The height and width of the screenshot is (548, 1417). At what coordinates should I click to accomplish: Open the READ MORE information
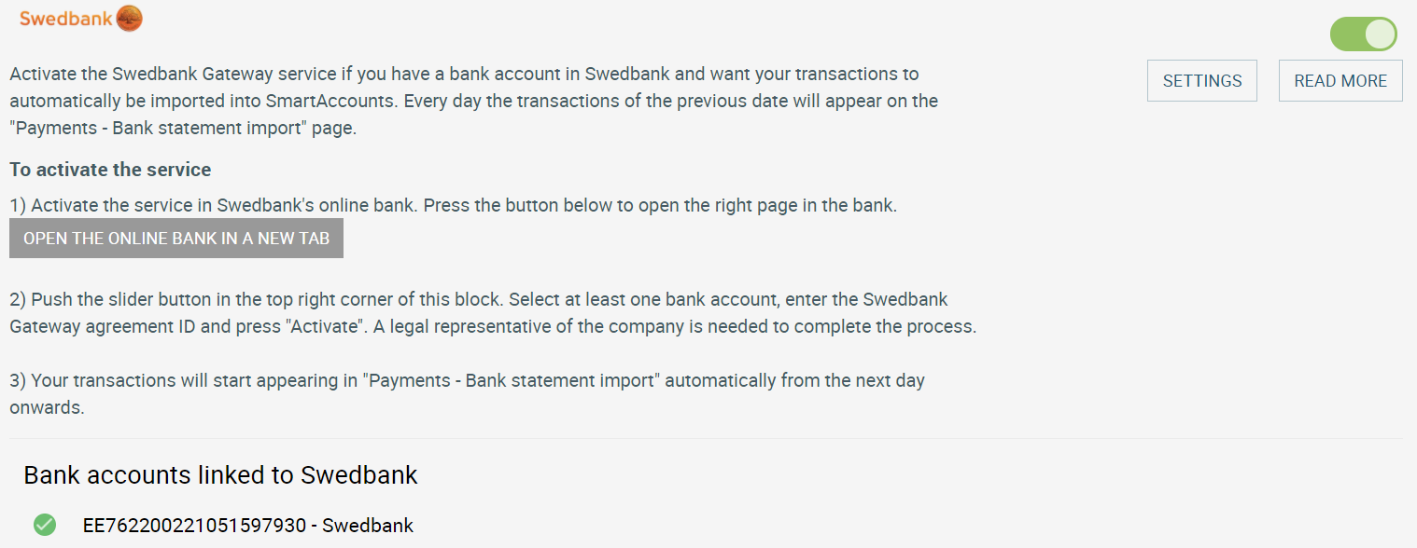(x=1340, y=81)
